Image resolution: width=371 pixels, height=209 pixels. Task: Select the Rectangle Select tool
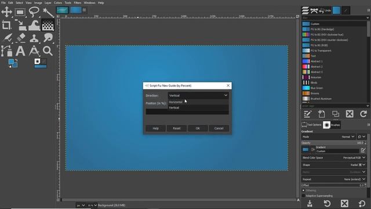(x=20, y=12)
